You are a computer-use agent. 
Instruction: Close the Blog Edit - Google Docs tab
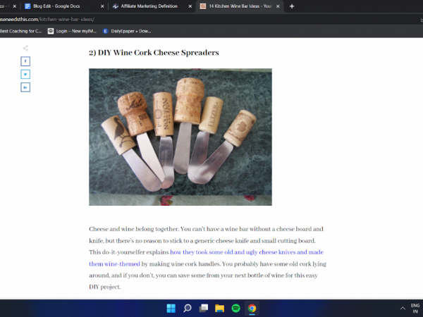102,6
